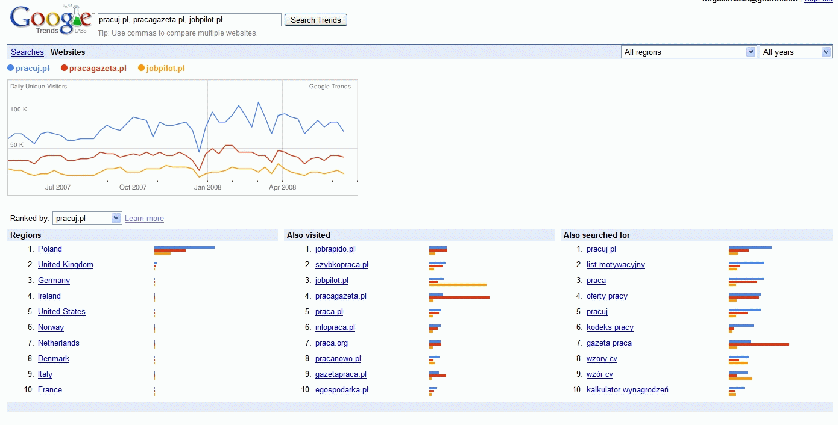The width and height of the screenshot is (838, 425).
Task: Open pracagazeta.pl in Also visited list
Action: tap(341, 296)
